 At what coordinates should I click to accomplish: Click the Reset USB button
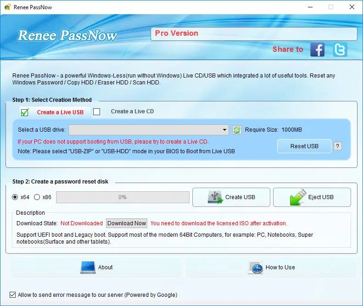coord(304,146)
